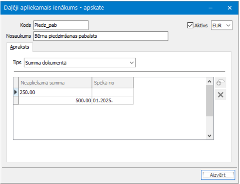Open the EUR currency dropdown
Screen dimensions: 240x184
click(221, 25)
